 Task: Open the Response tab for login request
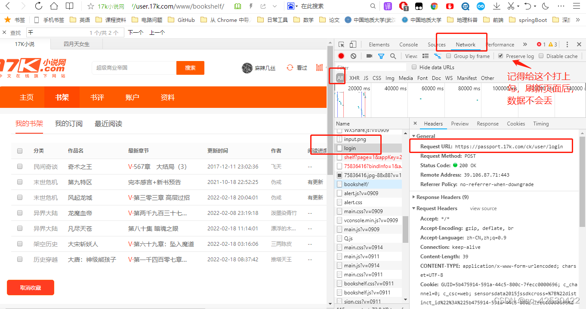click(x=487, y=123)
